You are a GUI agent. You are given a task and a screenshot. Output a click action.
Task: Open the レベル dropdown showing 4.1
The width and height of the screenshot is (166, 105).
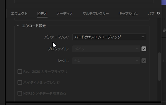coord(106,61)
